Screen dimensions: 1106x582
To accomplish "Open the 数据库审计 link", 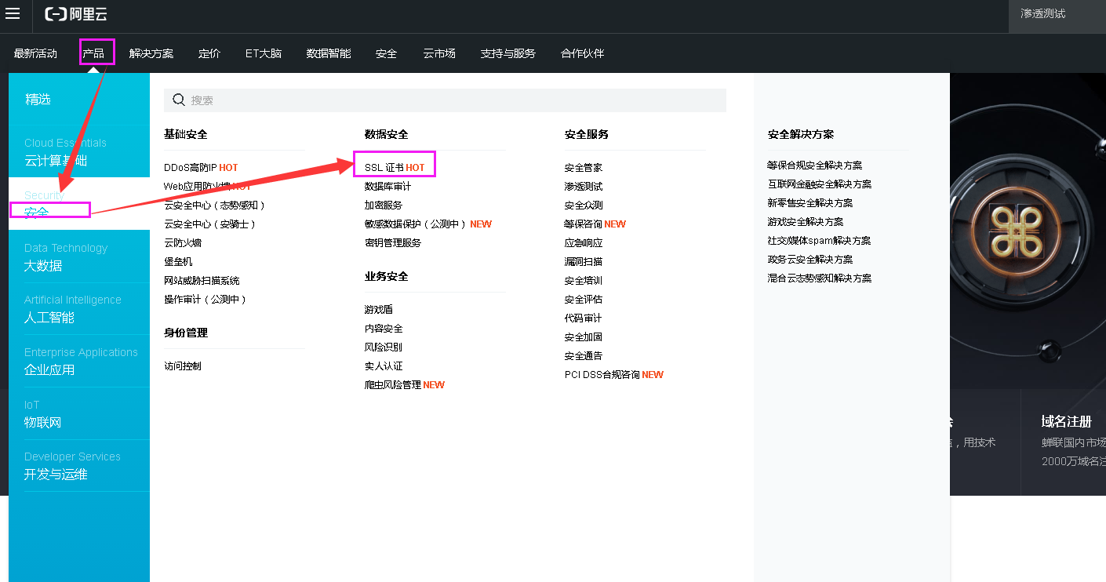I will point(387,187).
